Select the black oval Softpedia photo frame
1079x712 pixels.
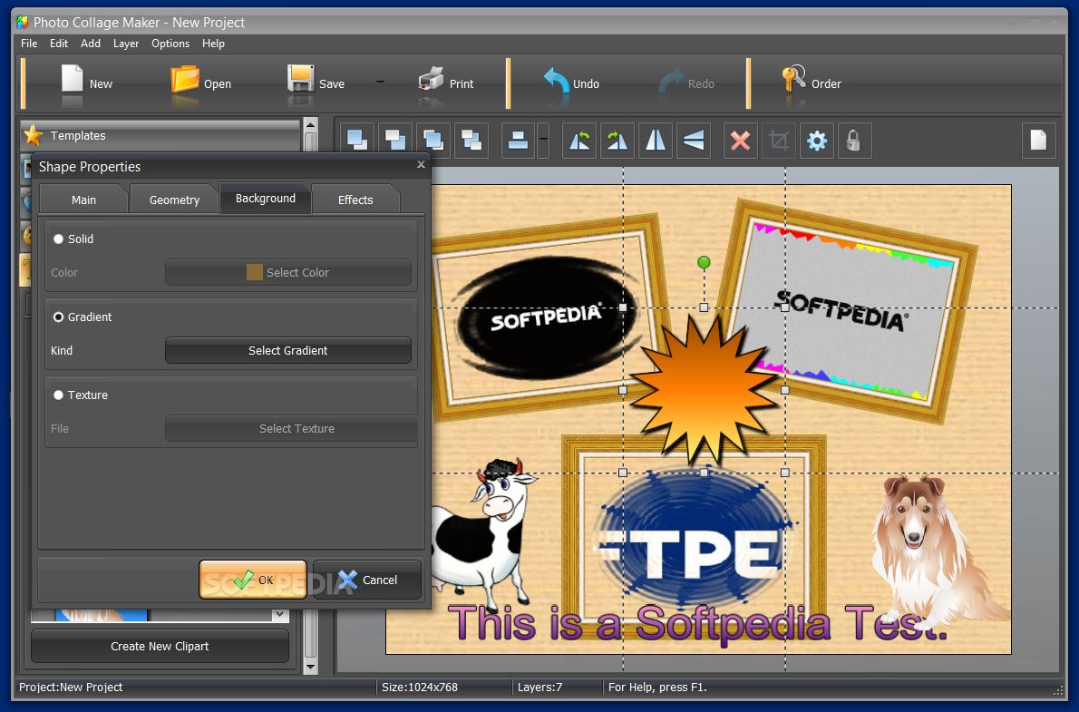(547, 318)
